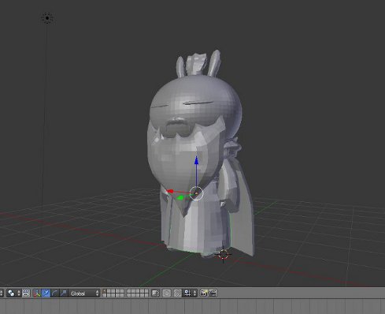Click the red X-axis manipulator handle

pyautogui.click(x=170, y=191)
